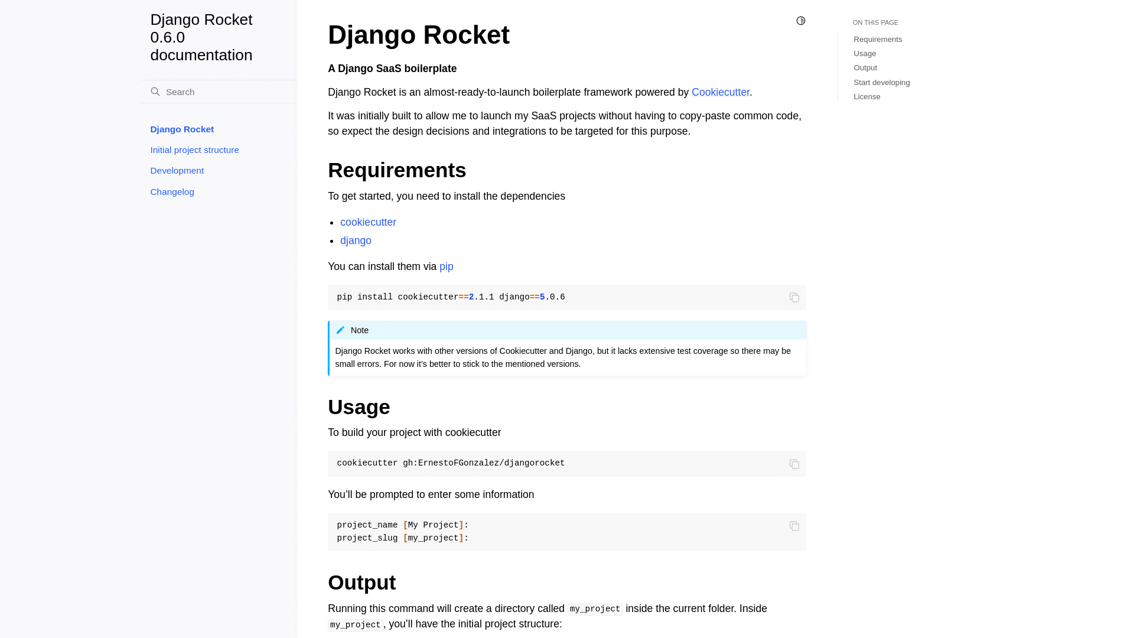Viewport: 1134px width, 638px height.
Task: Navigate to the License section from the outline
Action: pos(866,96)
